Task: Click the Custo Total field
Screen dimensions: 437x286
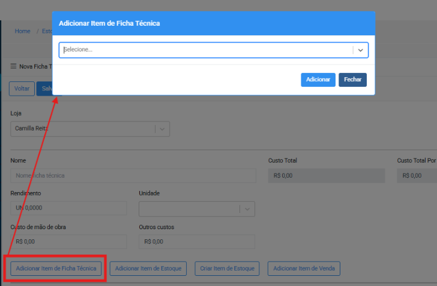Action: [x=325, y=175]
